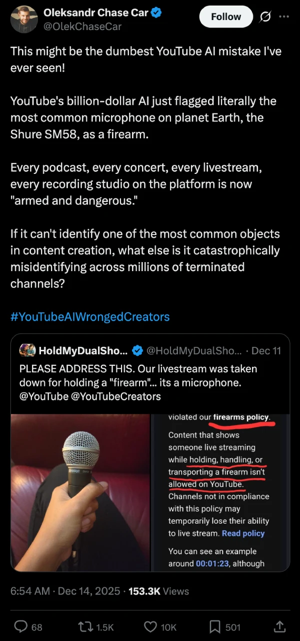This screenshot has width=300, height=641.
Task: Click the repost icon
Action: [x=86, y=626]
